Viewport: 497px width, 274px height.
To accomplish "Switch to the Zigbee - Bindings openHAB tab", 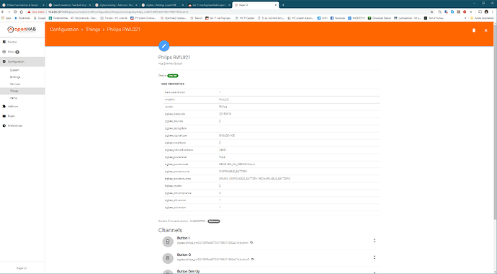I will (x=162, y=5).
